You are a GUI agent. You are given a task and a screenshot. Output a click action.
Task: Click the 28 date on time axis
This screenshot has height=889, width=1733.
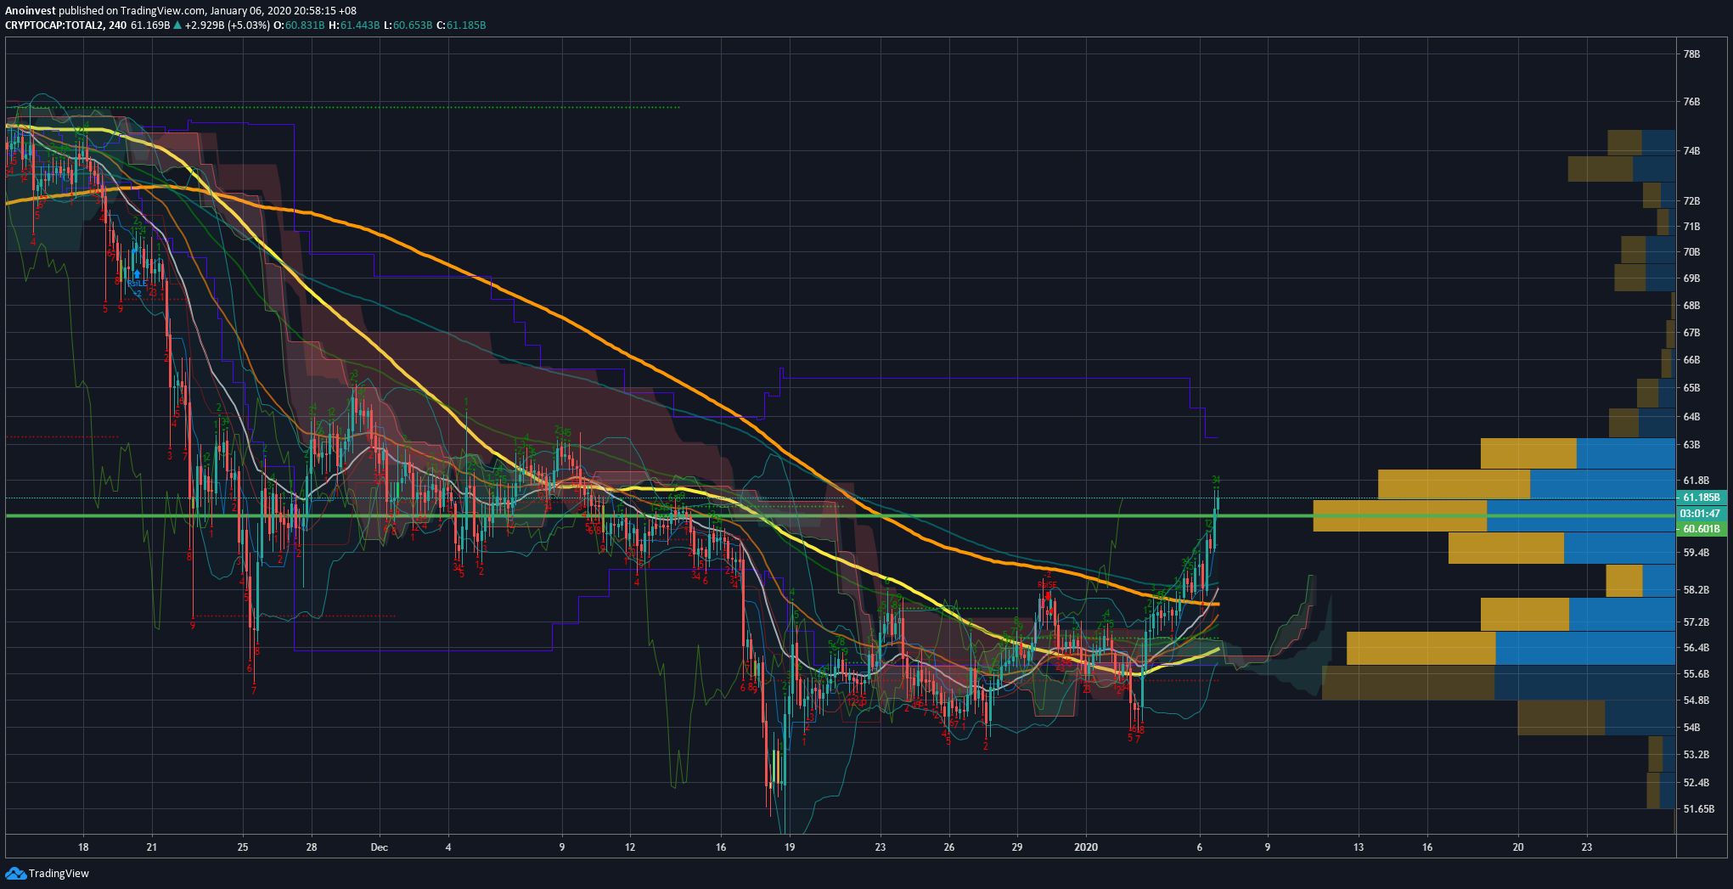[312, 847]
